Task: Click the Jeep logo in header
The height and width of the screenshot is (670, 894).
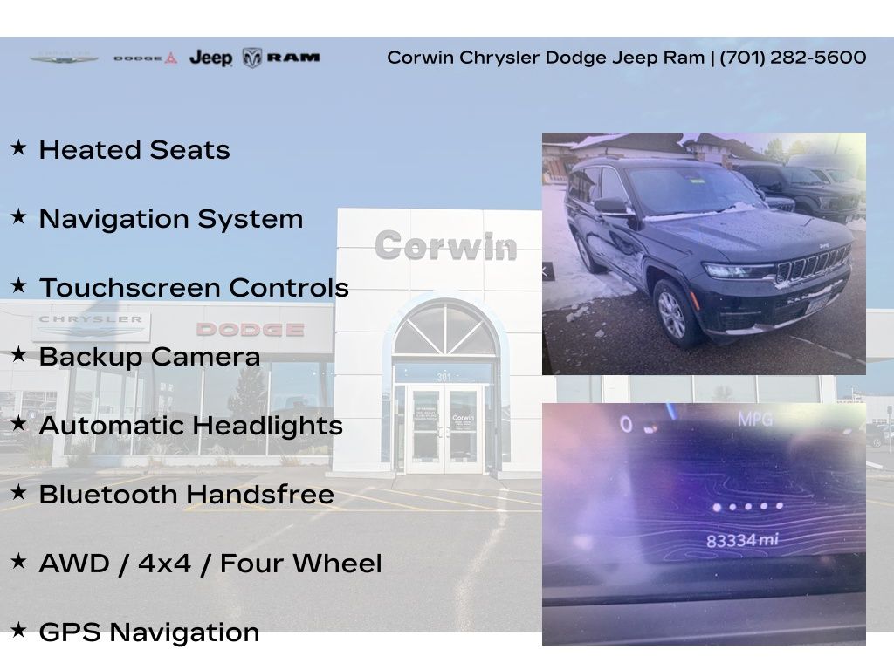Action: pyautogui.click(x=210, y=58)
